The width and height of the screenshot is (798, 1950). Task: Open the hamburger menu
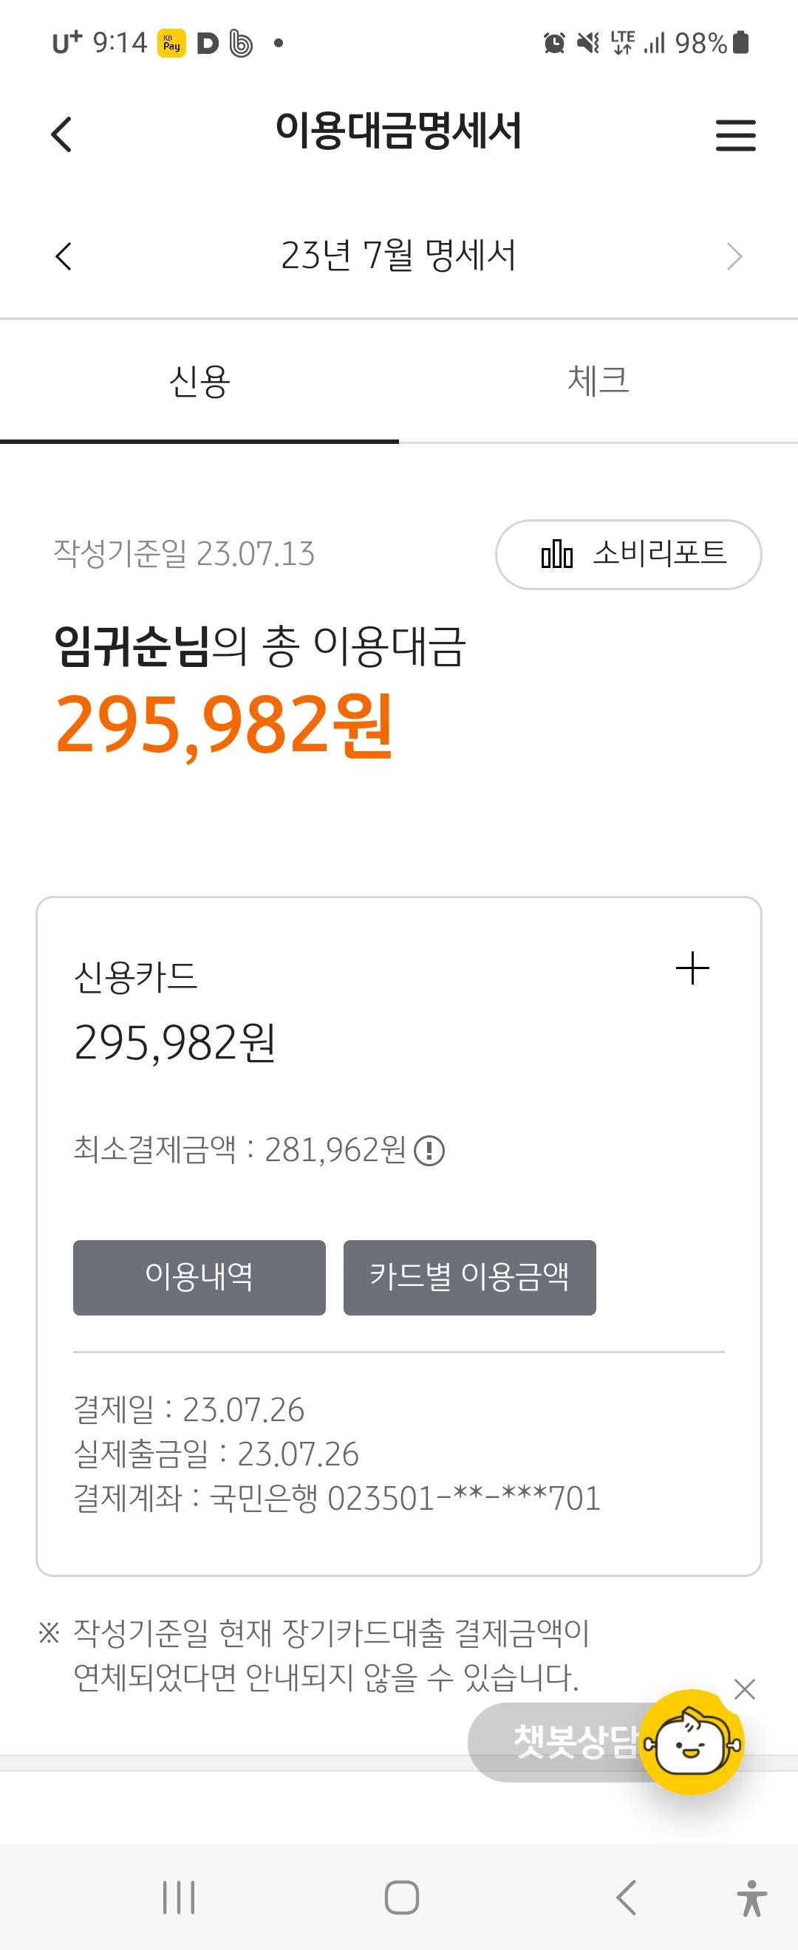coord(735,134)
